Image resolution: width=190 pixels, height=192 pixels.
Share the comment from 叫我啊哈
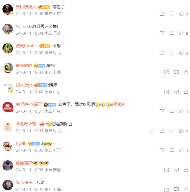[x=166, y=72]
